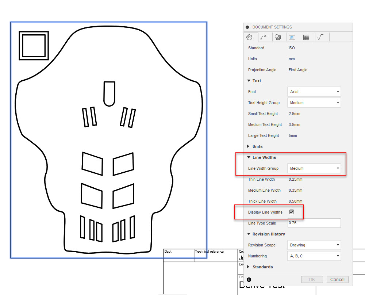Viewport: 365px width, 295px height.
Task: Expand the Standards section
Action: point(249,267)
